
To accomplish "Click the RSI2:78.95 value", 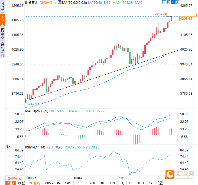I will point(73,147).
